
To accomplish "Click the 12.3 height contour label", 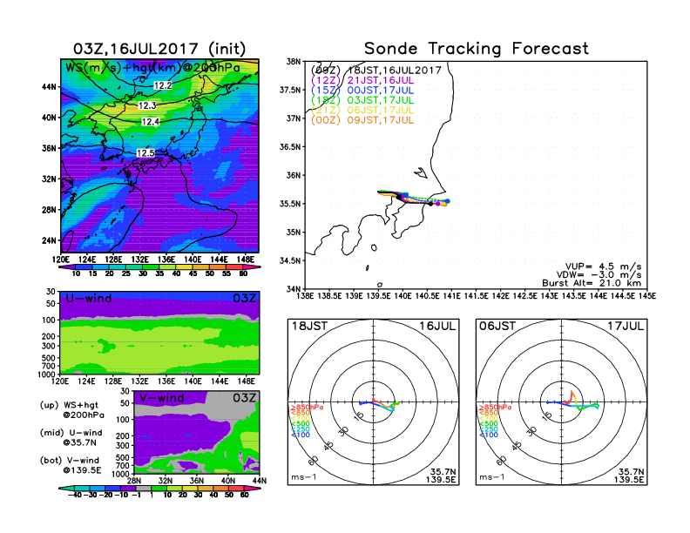I will click(147, 105).
